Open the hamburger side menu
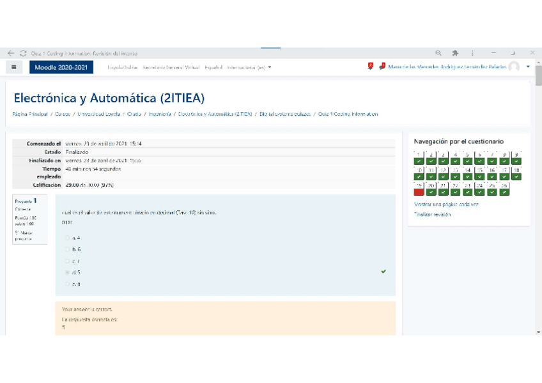This screenshot has height=383, width=542. [x=13, y=67]
